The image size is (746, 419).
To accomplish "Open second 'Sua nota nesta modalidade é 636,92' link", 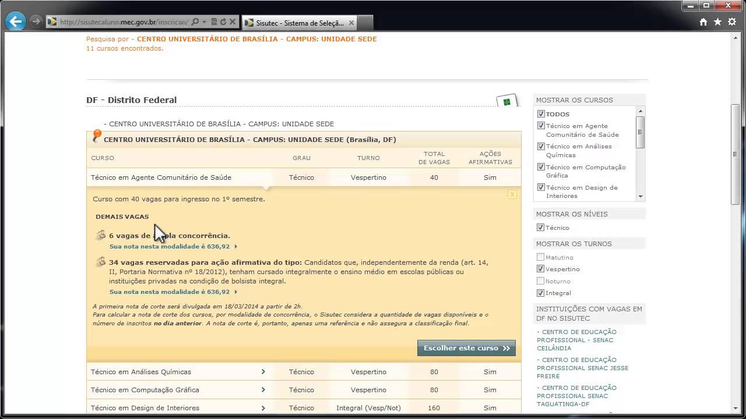I will 173,292.
